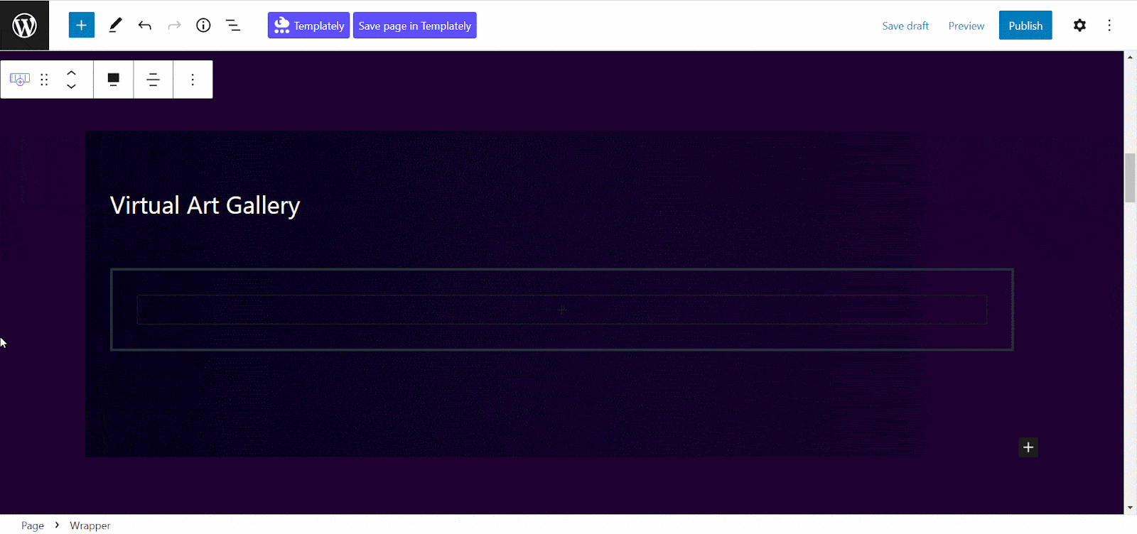This screenshot has width=1137, height=534.
Task: Click the vertical scrollbar thumb
Action: click(1130, 178)
